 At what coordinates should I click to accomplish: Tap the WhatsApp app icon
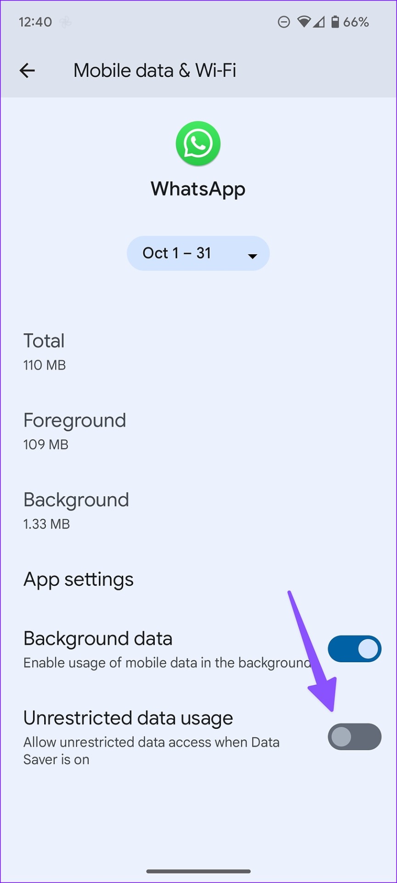tap(198, 143)
